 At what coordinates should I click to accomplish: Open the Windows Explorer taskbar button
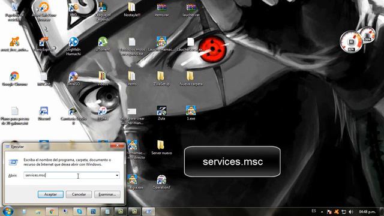click(38, 212)
